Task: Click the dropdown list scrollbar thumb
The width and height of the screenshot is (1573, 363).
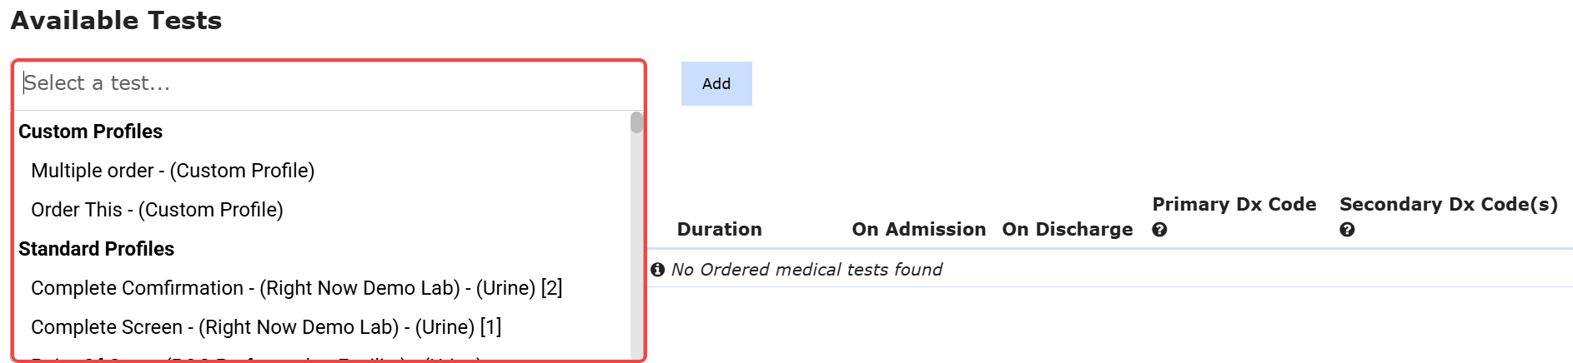Action: click(x=636, y=123)
